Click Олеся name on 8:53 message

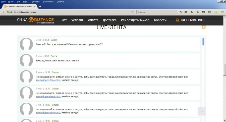(54, 56)
